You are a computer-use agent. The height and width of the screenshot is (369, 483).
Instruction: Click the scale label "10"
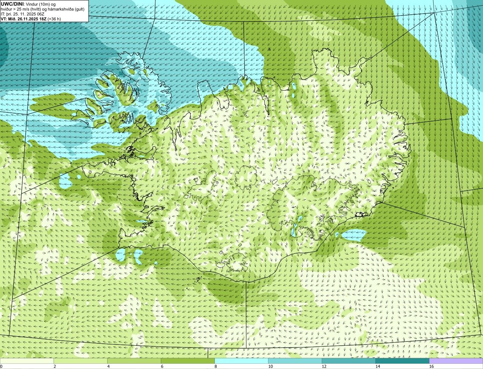click(270, 366)
